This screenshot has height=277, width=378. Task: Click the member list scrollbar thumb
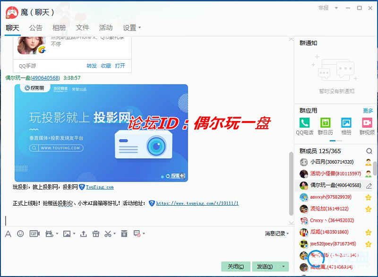(x=375, y=168)
